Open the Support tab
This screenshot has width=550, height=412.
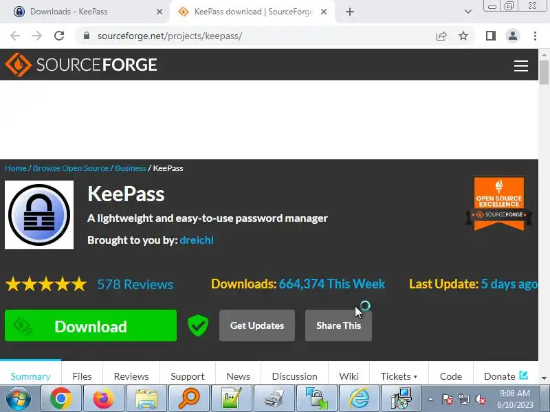pos(187,376)
